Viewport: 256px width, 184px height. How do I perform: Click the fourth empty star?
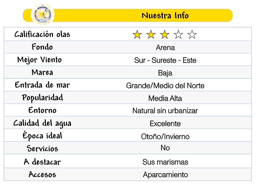[178, 35]
